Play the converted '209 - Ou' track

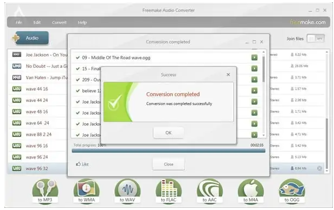(254, 80)
